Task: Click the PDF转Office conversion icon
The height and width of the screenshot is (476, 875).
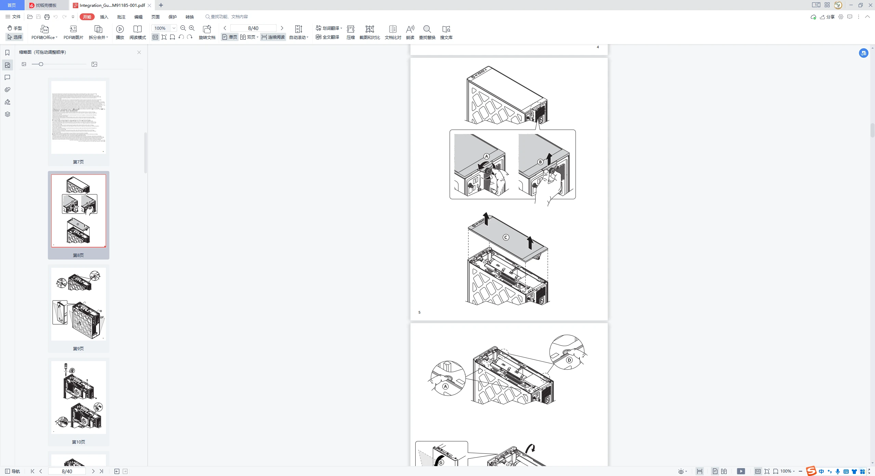Action: pyautogui.click(x=44, y=29)
